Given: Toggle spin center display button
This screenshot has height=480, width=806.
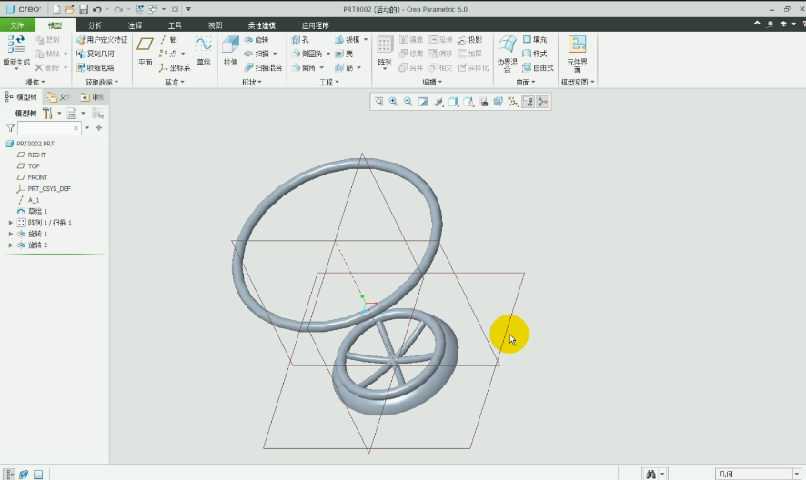Looking at the screenshot, I should pyautogui.click(x=542, y=102).
